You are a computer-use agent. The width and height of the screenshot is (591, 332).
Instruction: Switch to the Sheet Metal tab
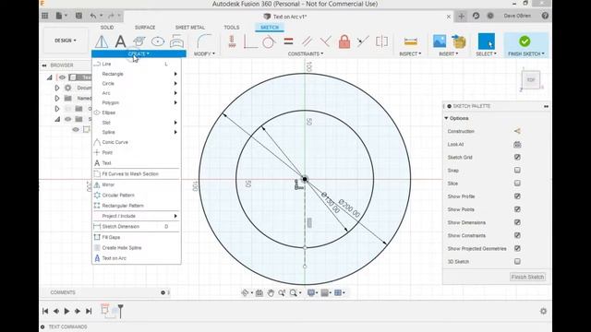point(190,28)
